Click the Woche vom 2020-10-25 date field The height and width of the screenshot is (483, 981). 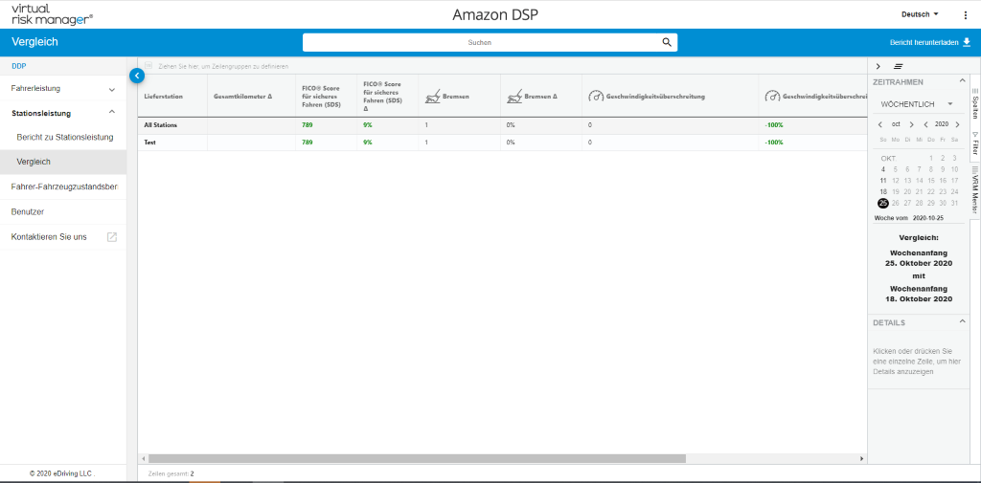[x=919, y=218]
